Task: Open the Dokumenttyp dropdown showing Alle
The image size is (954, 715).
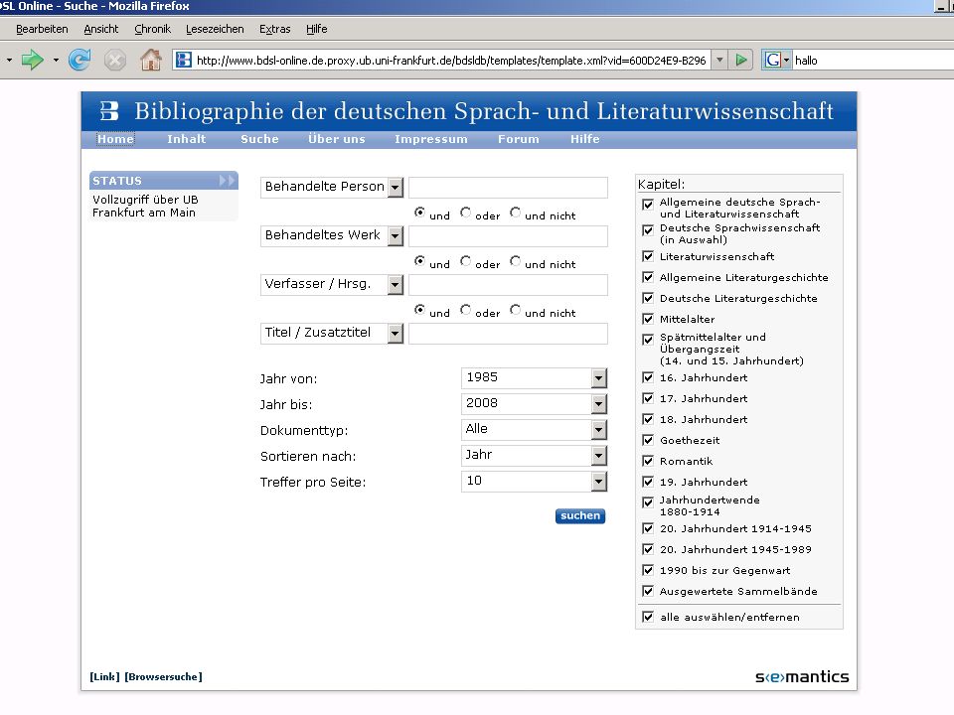Action: click(x=598, y=430)
